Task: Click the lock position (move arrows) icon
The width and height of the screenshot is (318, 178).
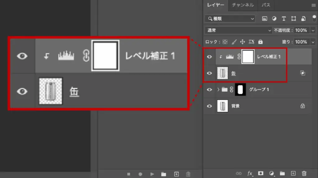Action: click(x=243, y=42)
